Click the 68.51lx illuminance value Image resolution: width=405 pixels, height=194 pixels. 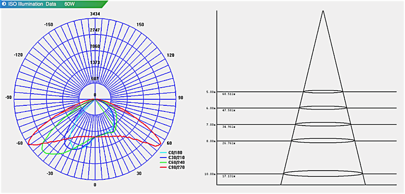[x=229, y=94]
